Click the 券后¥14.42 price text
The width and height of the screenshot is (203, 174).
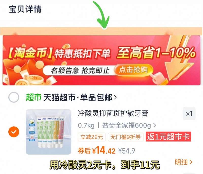point(97,150)
